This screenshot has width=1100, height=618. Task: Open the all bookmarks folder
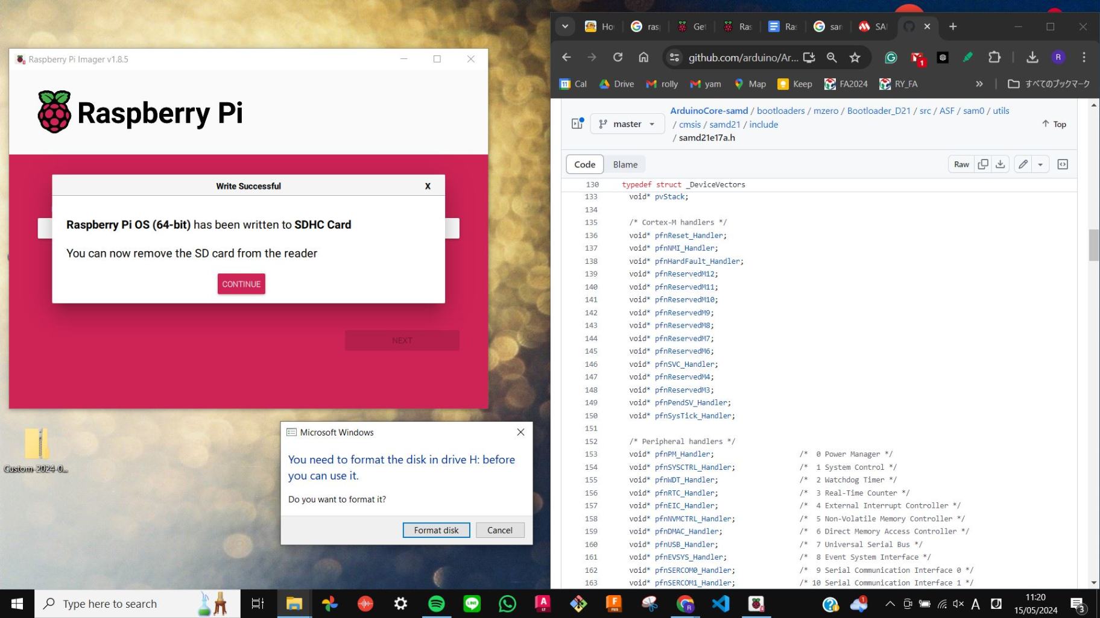(x=1049, y=84)
